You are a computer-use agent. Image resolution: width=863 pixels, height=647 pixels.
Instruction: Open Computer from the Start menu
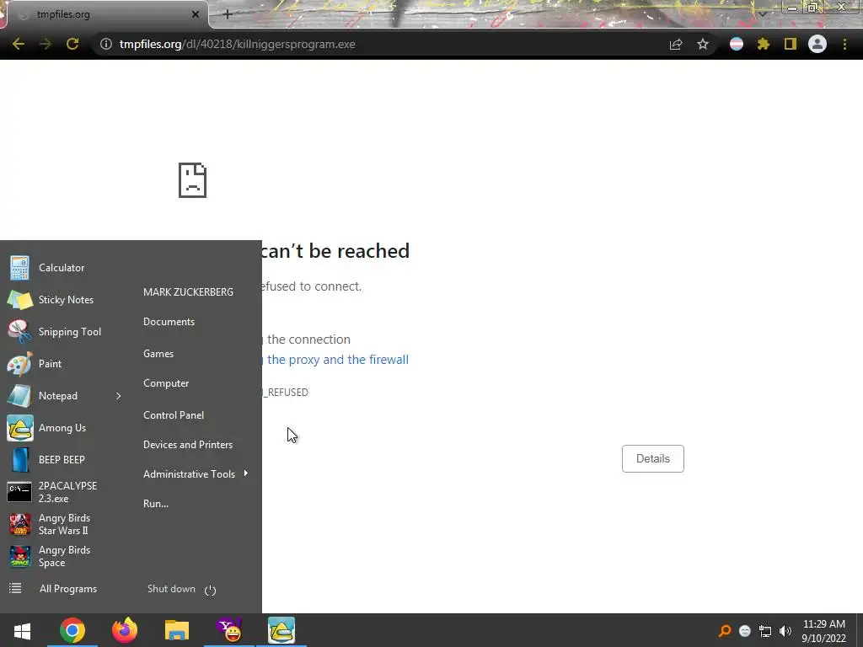[x=166, y=383]
